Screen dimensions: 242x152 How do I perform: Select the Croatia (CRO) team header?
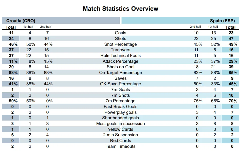[21, 21]
